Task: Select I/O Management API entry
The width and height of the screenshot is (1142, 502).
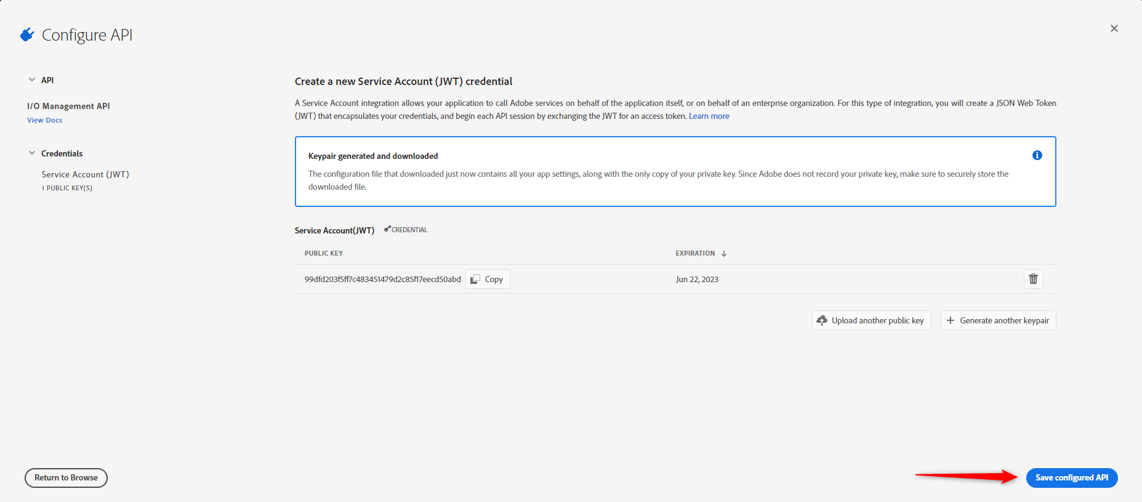Action: coord(68,106)
